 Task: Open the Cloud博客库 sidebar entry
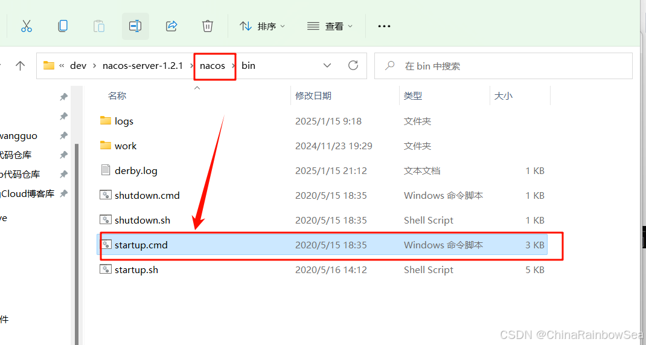(x=27, y=194)
